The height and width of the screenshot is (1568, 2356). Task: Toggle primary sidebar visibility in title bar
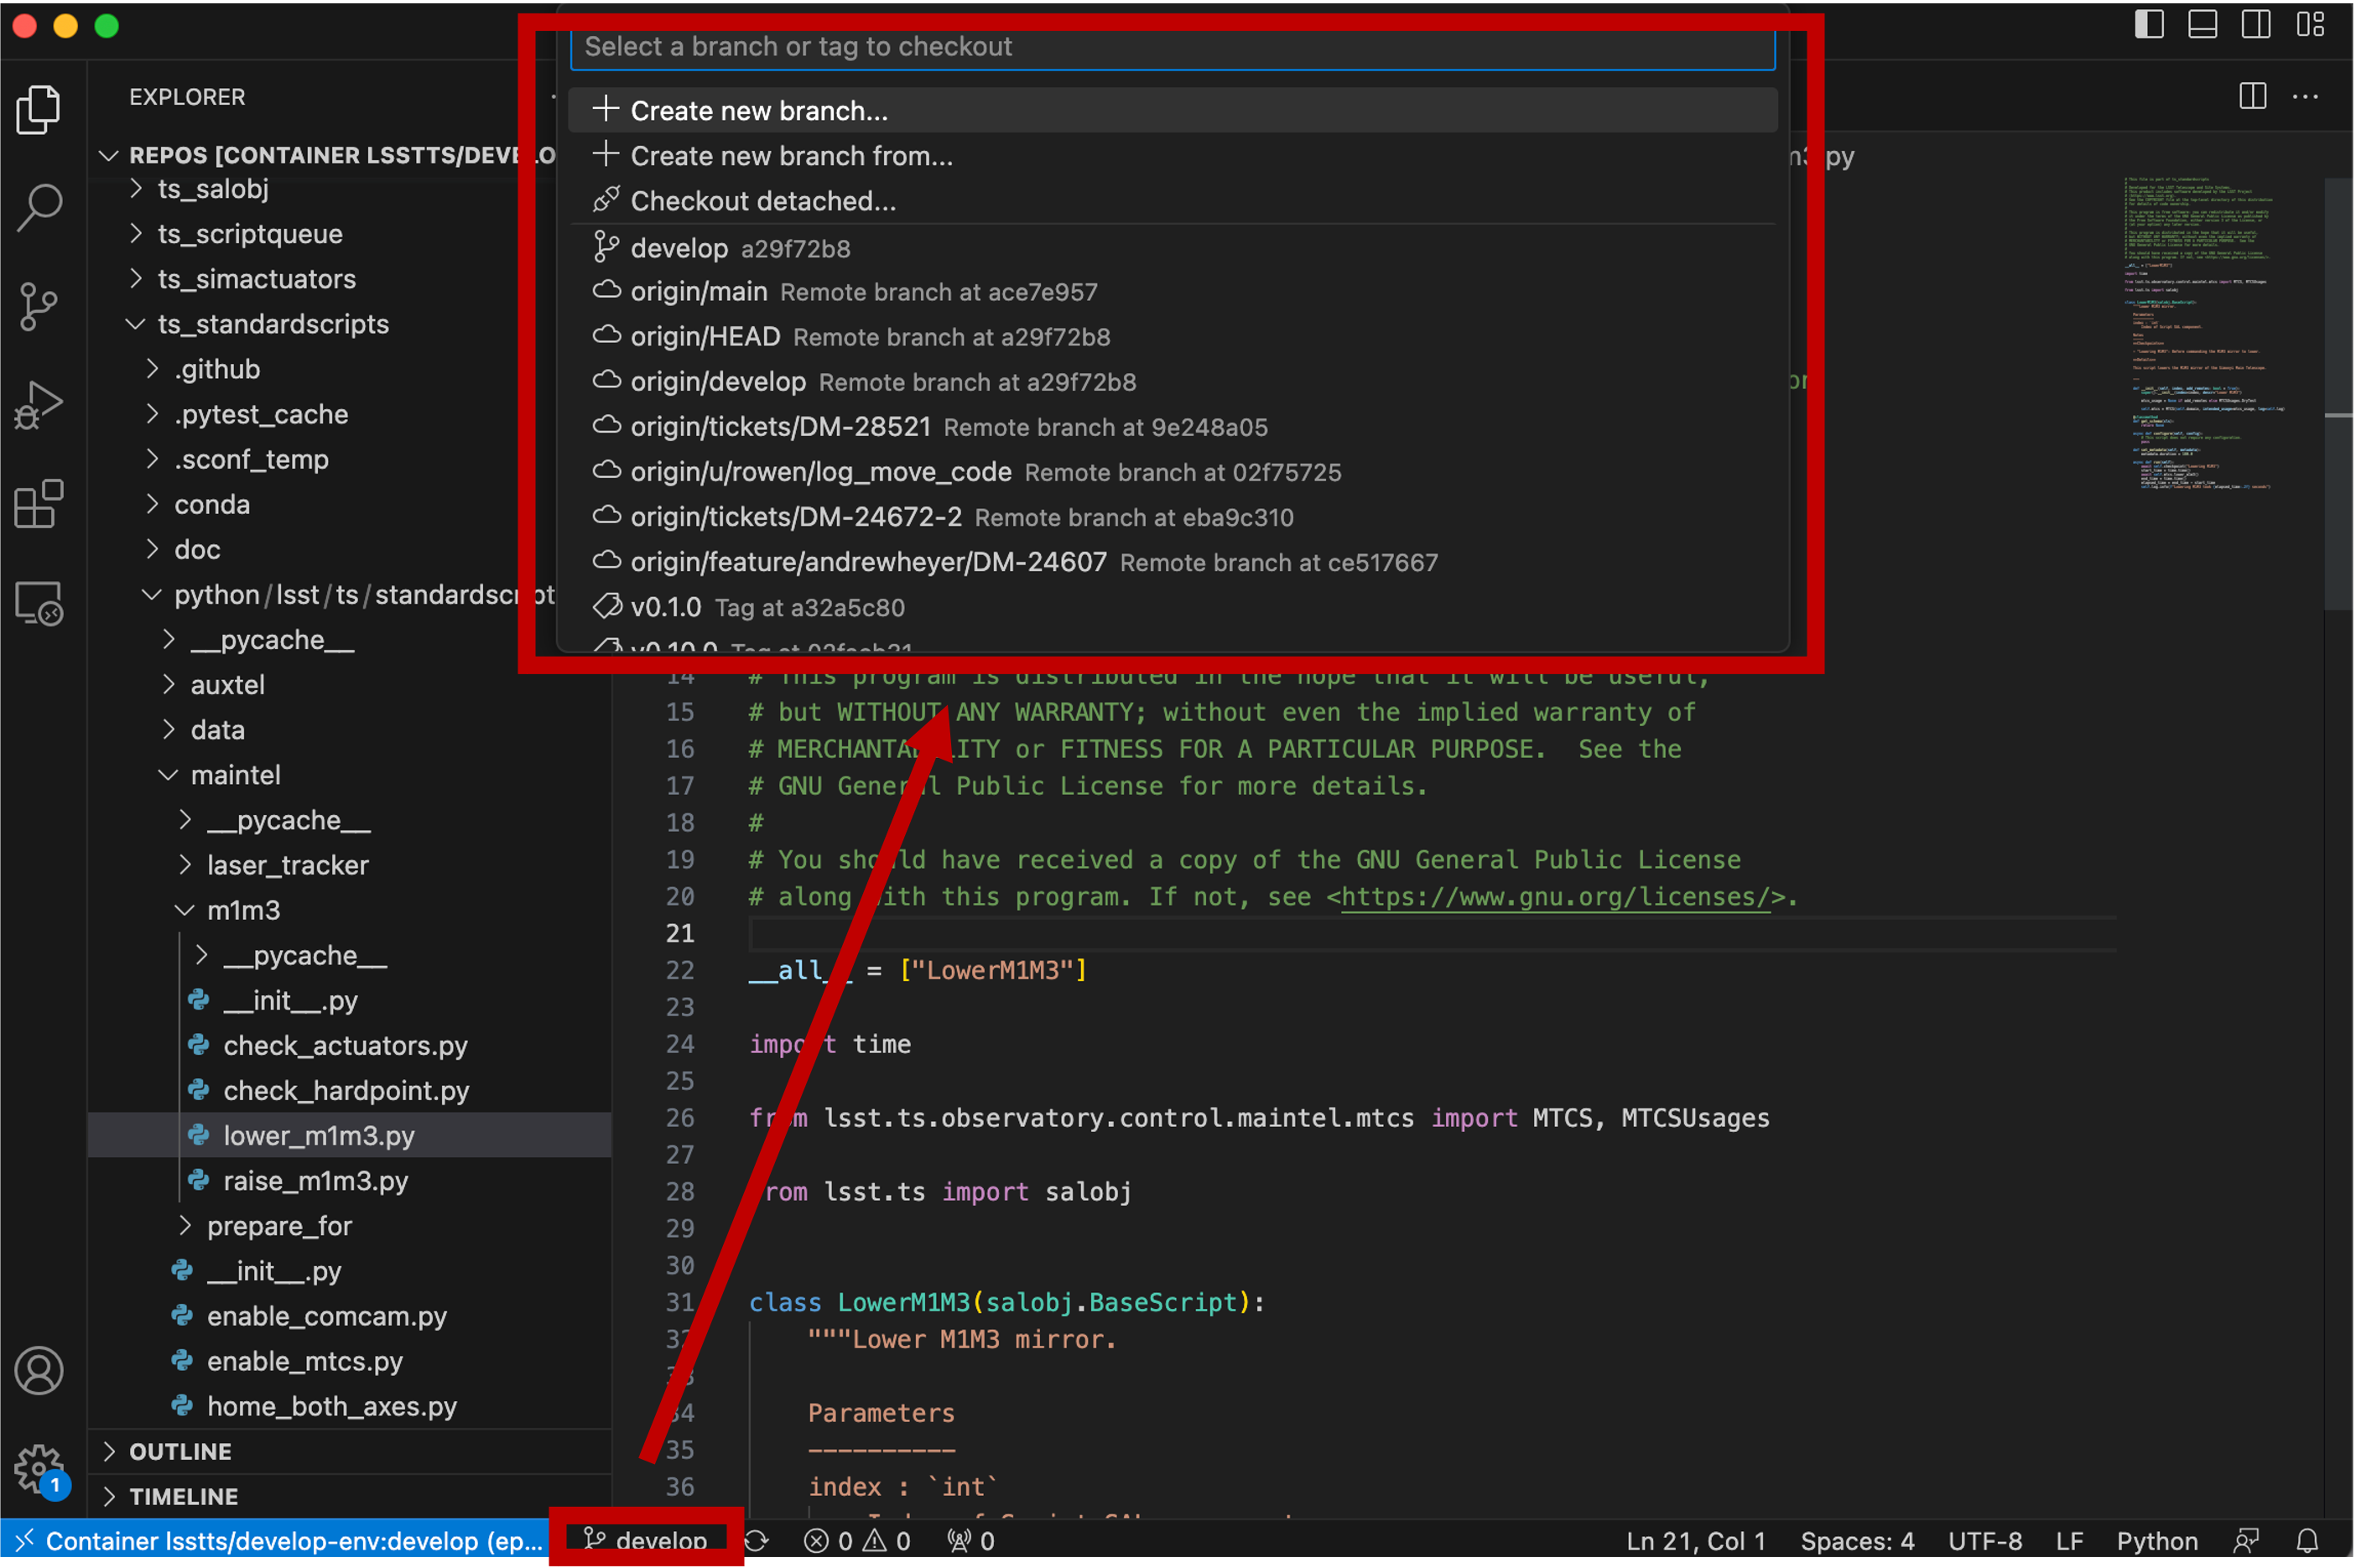pyautogui.click(x=2148, y=24)
